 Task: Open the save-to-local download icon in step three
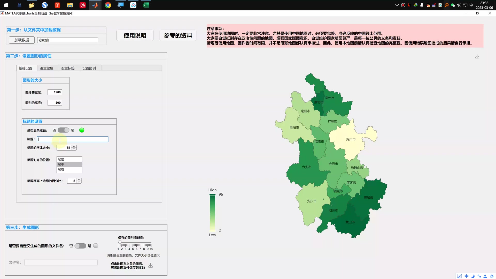(x=151, y=265)
